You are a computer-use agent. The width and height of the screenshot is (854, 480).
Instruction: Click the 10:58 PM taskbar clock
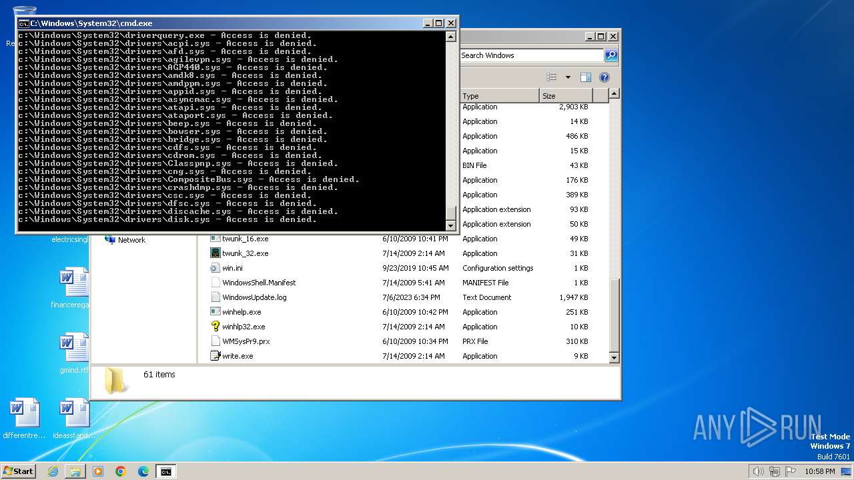pos(819,471)
